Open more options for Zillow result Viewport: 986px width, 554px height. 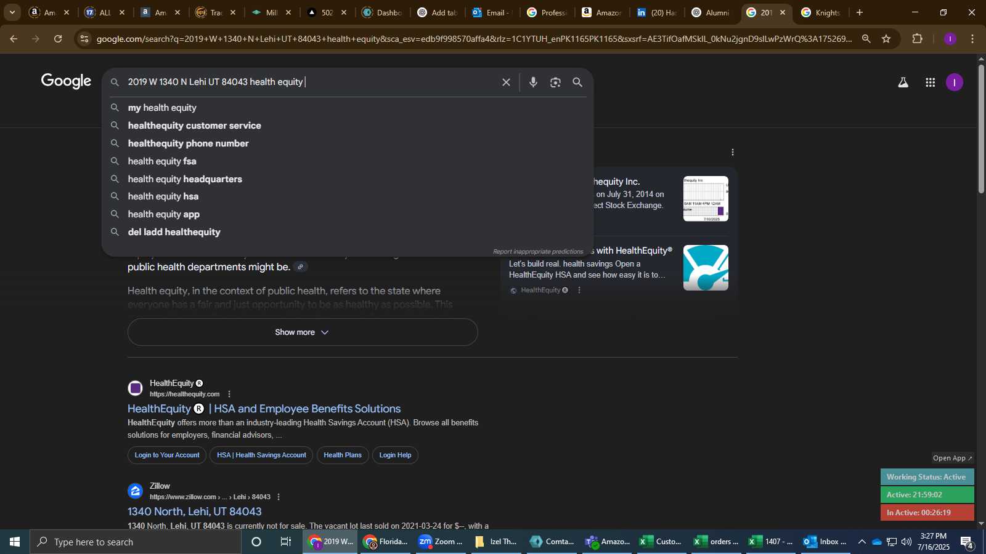(279, 497)
